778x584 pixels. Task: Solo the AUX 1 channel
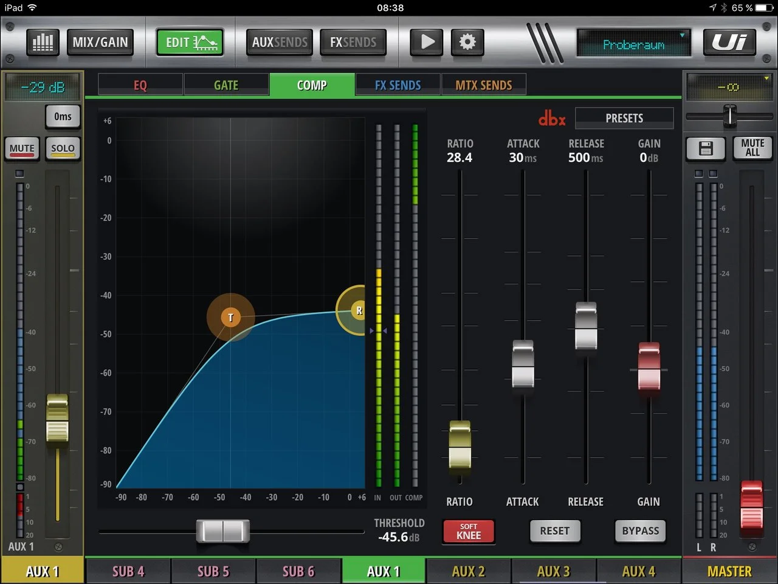point(63,148)
